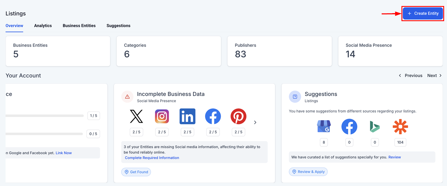Click the X (Twitter) social icon

[x=136, y=116]
